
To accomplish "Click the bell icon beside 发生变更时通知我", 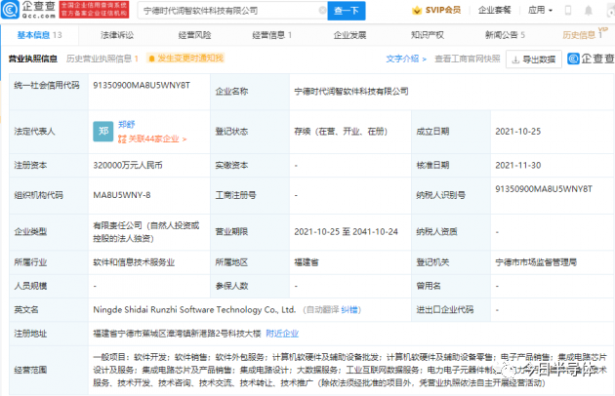I will pos(151,59).
